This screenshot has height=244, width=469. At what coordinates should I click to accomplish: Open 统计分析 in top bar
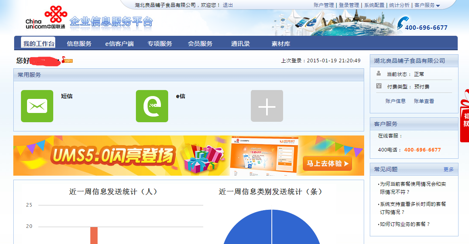(x=399, y=5)
